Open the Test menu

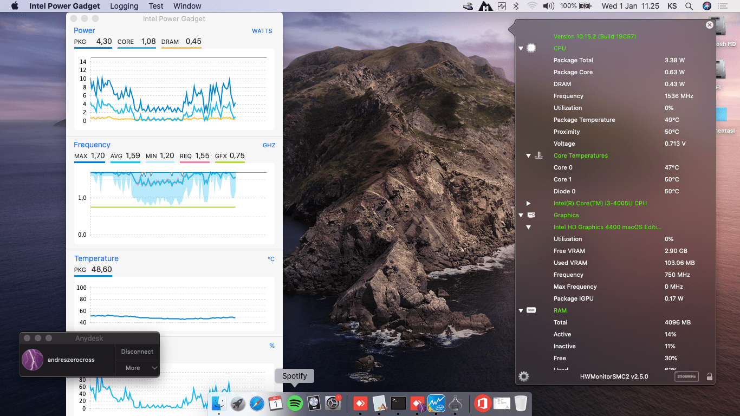coord(156,6)
